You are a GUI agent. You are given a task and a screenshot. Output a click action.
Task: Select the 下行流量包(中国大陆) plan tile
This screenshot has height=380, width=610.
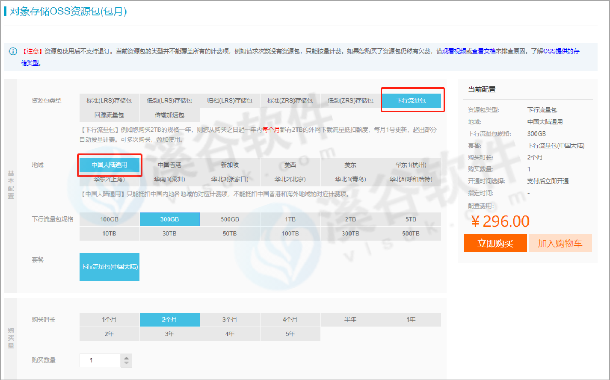[110, 267]
